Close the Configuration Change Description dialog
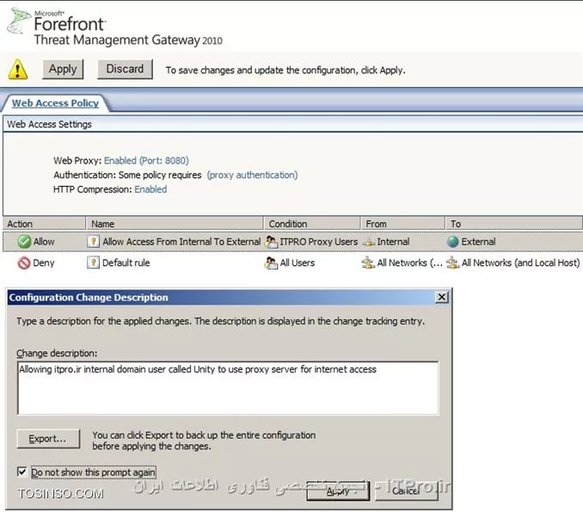The height and width of the screenshot is (512, 583). point(441,297)
